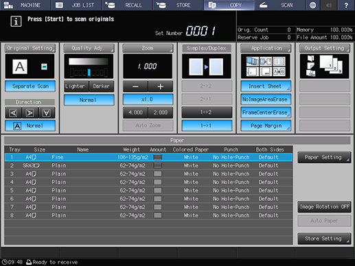Viewport: 355px width, 266px height.
Task: Open Store Setting
Action: tap(324, 239)
